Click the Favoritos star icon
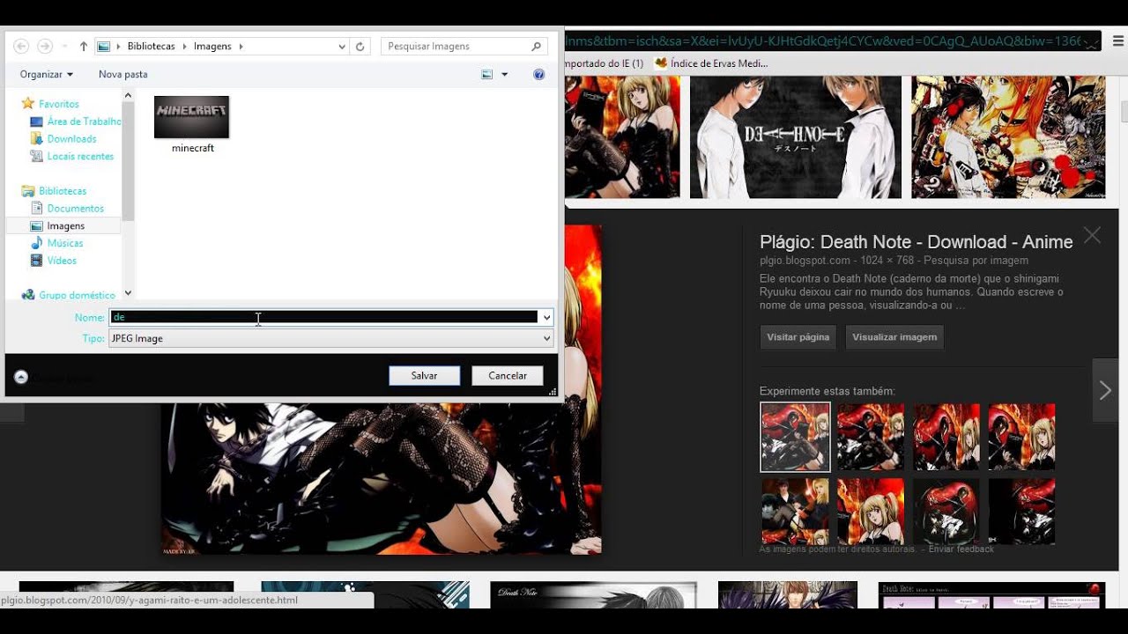1128x634 pixels. click(x=28, y=103)
